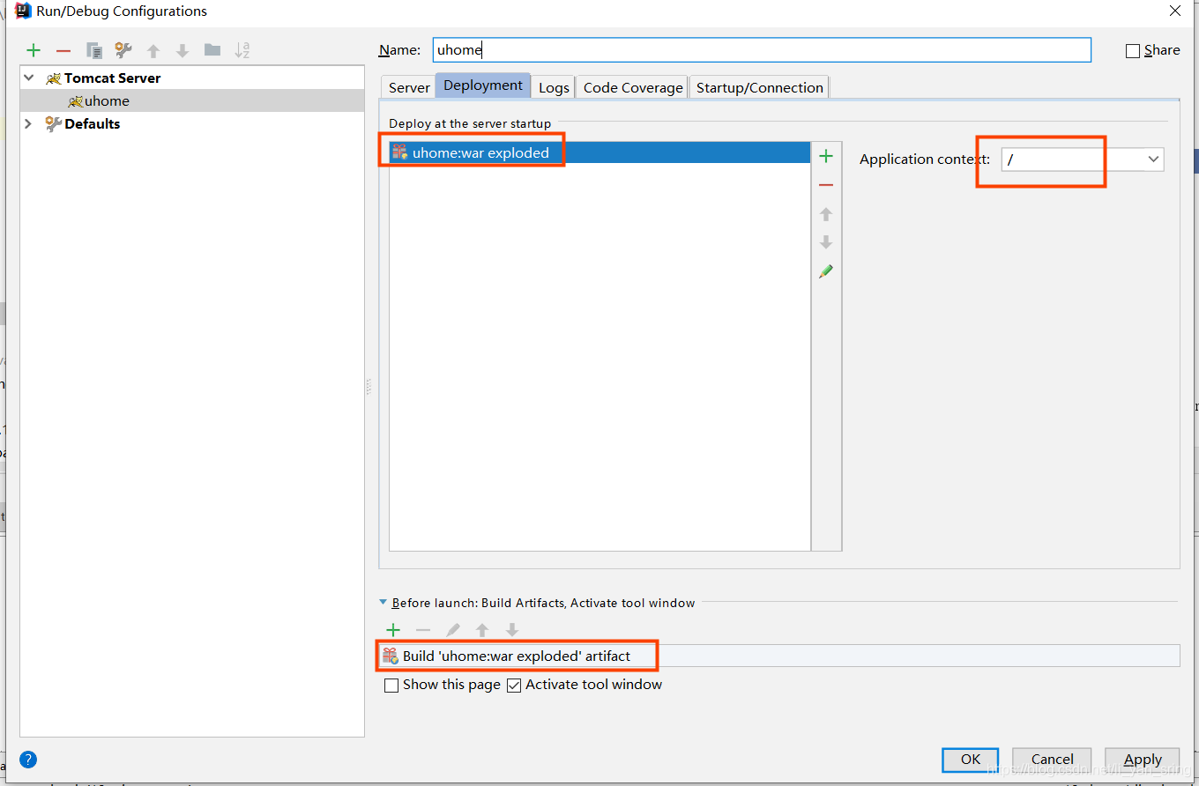Check the Show this page option

click(x=391, y=686)
